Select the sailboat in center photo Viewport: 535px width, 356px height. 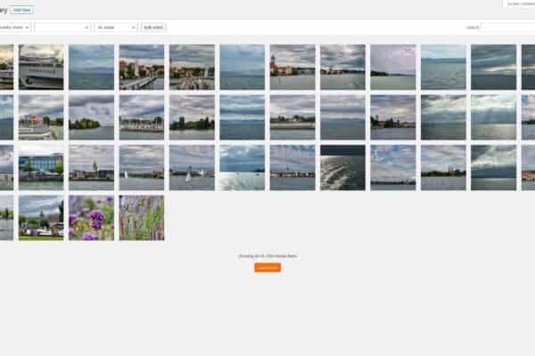192,167
